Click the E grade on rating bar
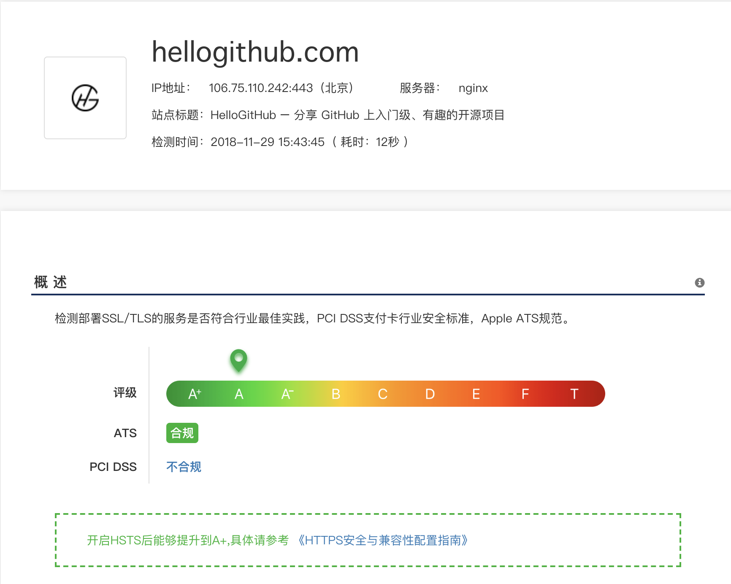This screenshot has height=584, width=731. pyautogui.click(x=476, y=394)
